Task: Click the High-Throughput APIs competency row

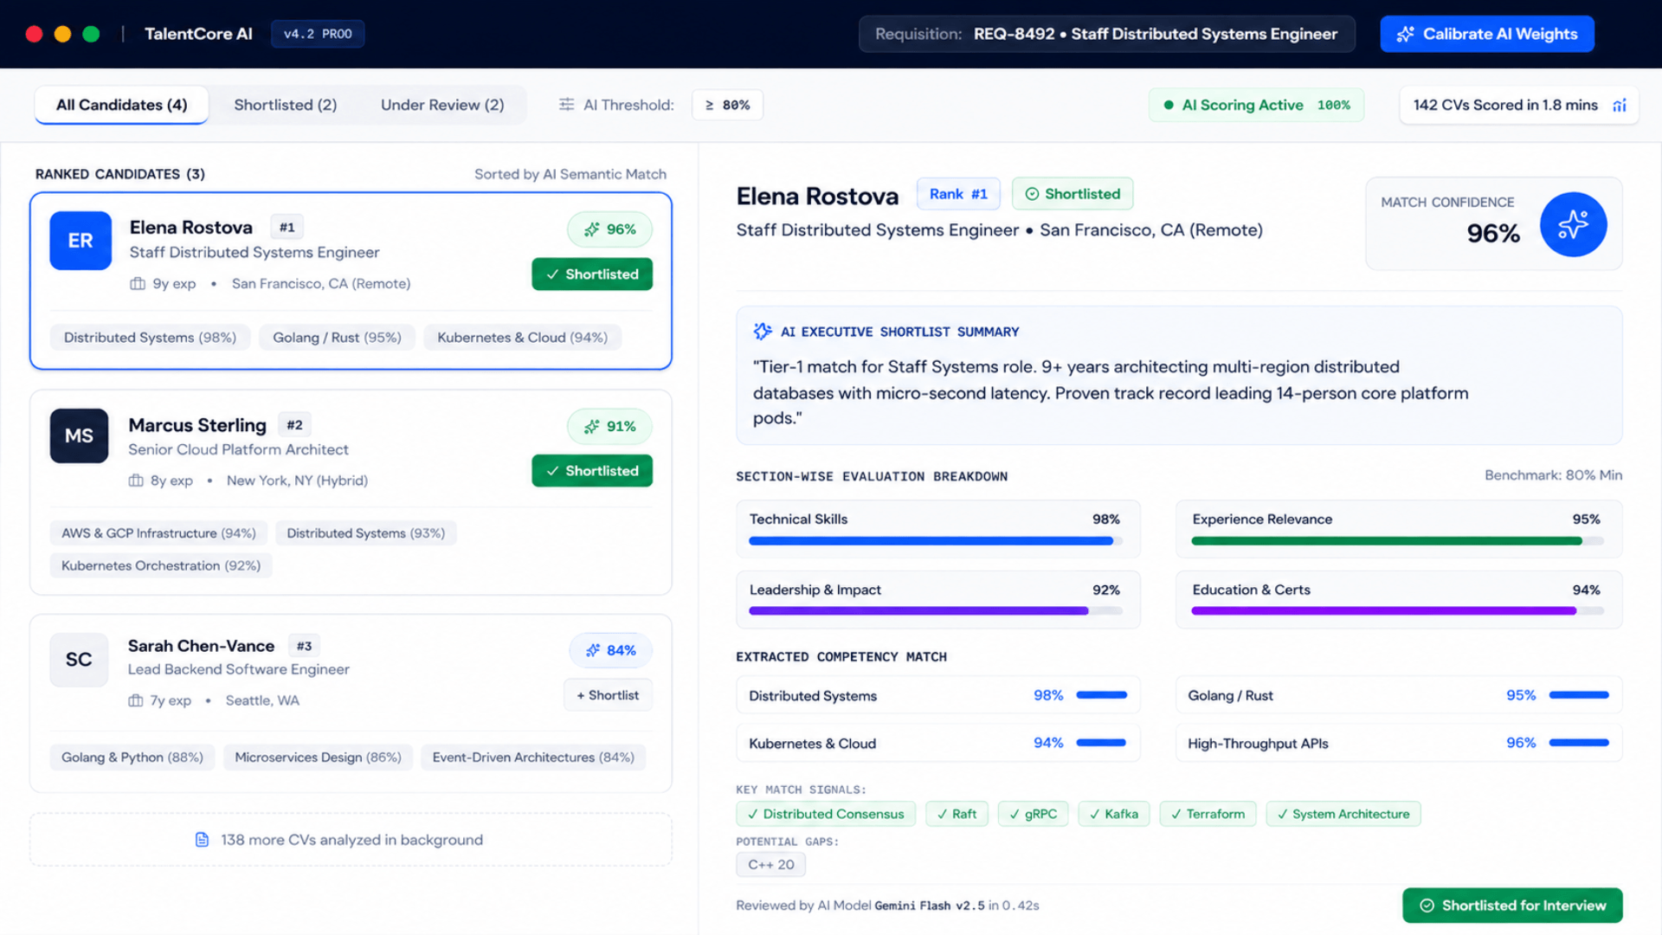Action: [1398, 743]
